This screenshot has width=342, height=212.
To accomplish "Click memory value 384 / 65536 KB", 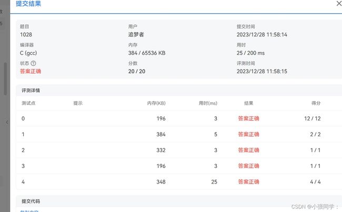I will click(147, 53).
